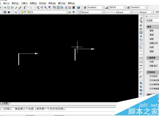Viewport: 159px width, 116px height.
Task: Select the Rotate tool
Action: [141, 40]
